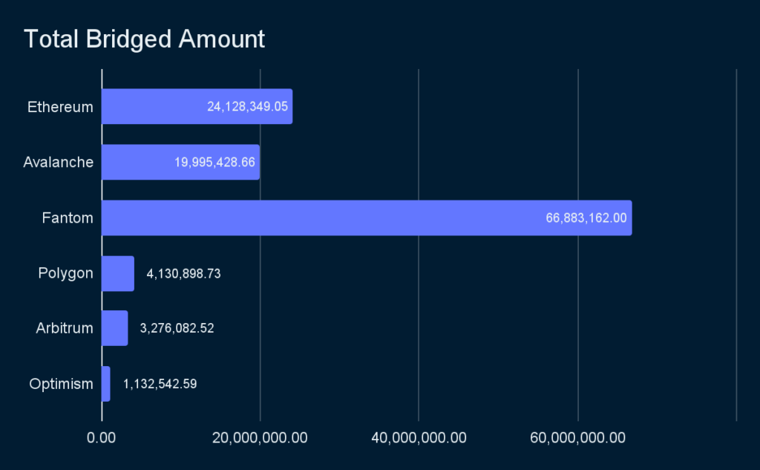Select the Arbitrum category label

(x=65, y=328)
